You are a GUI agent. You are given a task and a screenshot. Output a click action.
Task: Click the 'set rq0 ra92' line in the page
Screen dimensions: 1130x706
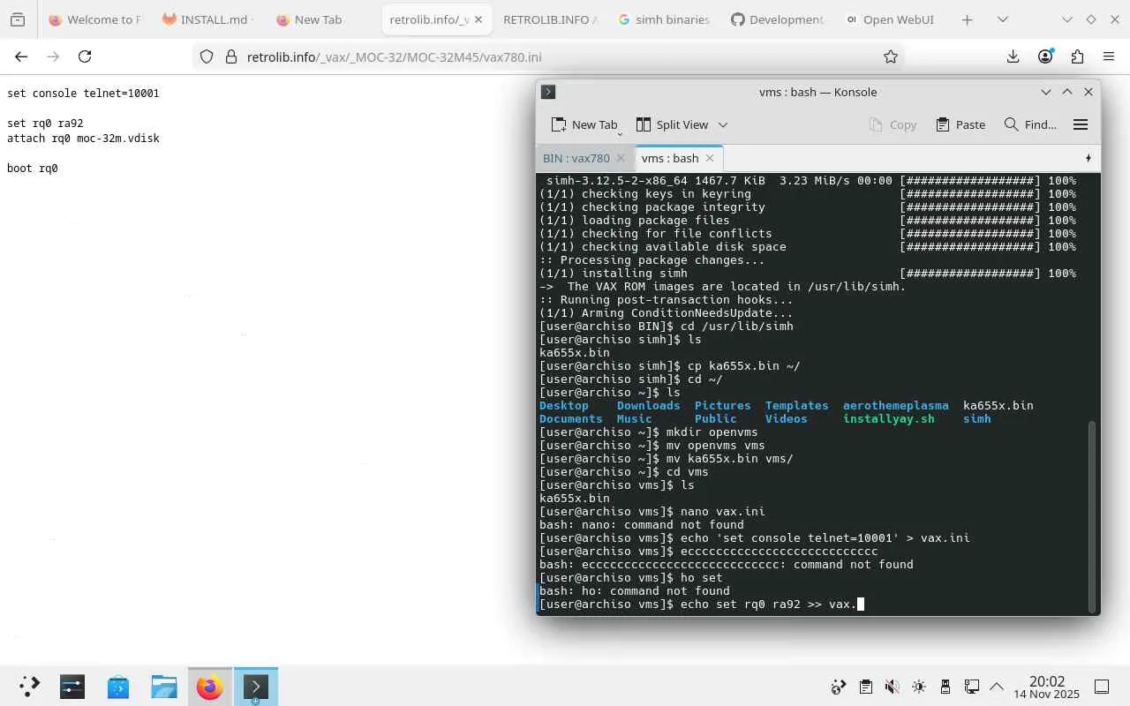pos(45,123)
